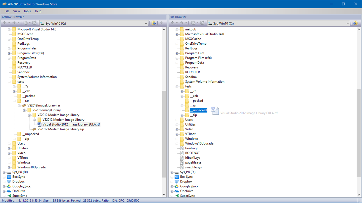Click the AX-ZIP application icon in title bar
362x203 pixels.
(5, 4)
